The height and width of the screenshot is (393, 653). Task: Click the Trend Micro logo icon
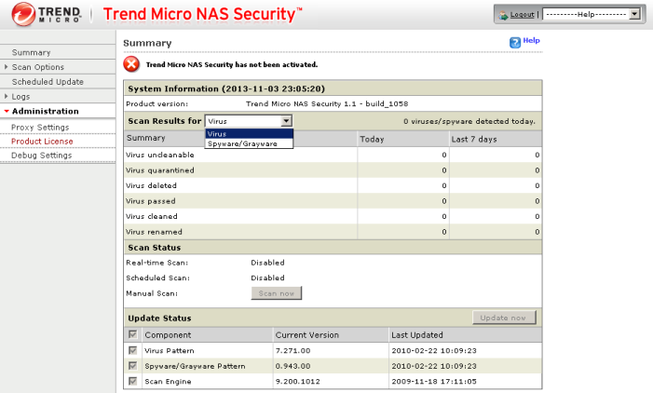point(23,14)
